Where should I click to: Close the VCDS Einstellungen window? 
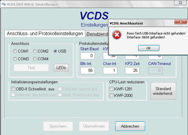point(180,3)
